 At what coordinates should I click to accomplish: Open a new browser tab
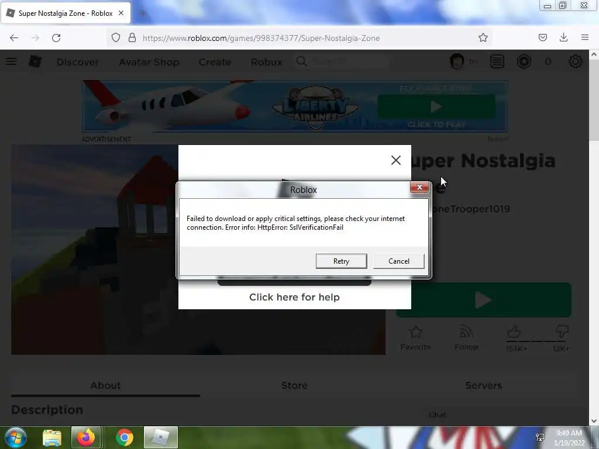point(143,13)
